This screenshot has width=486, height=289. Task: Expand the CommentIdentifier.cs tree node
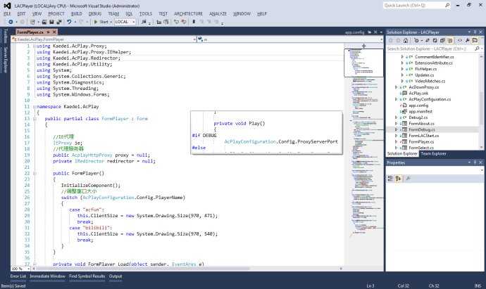(402, 57)
